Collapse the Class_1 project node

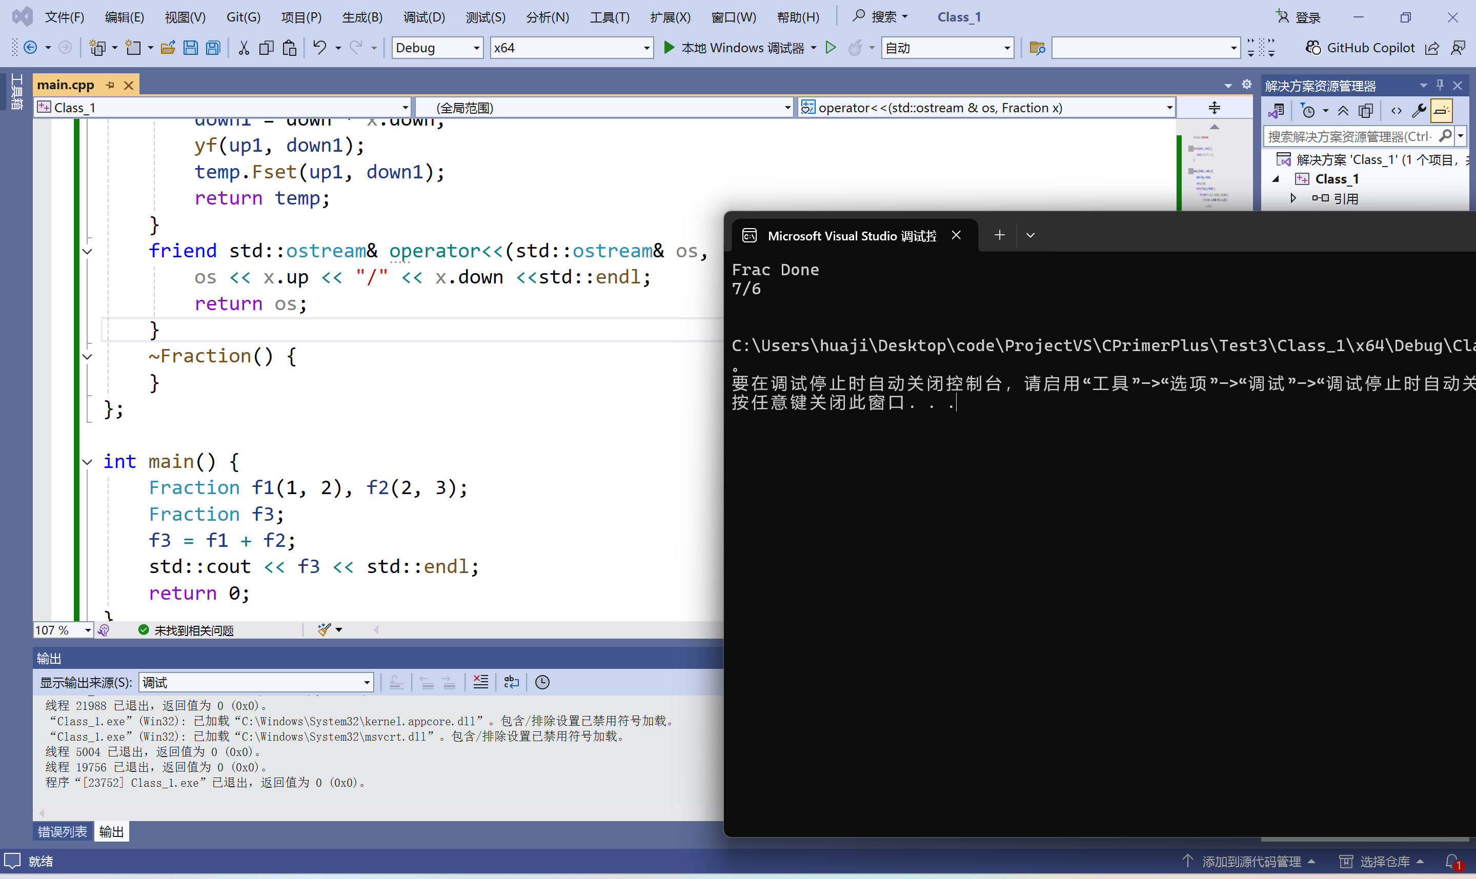click(x=1277, y=178)
